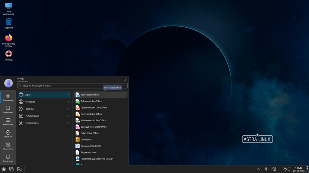Click the Инструменты tools icon
This screenshot has height=173, width=309.
click(21, 123)
